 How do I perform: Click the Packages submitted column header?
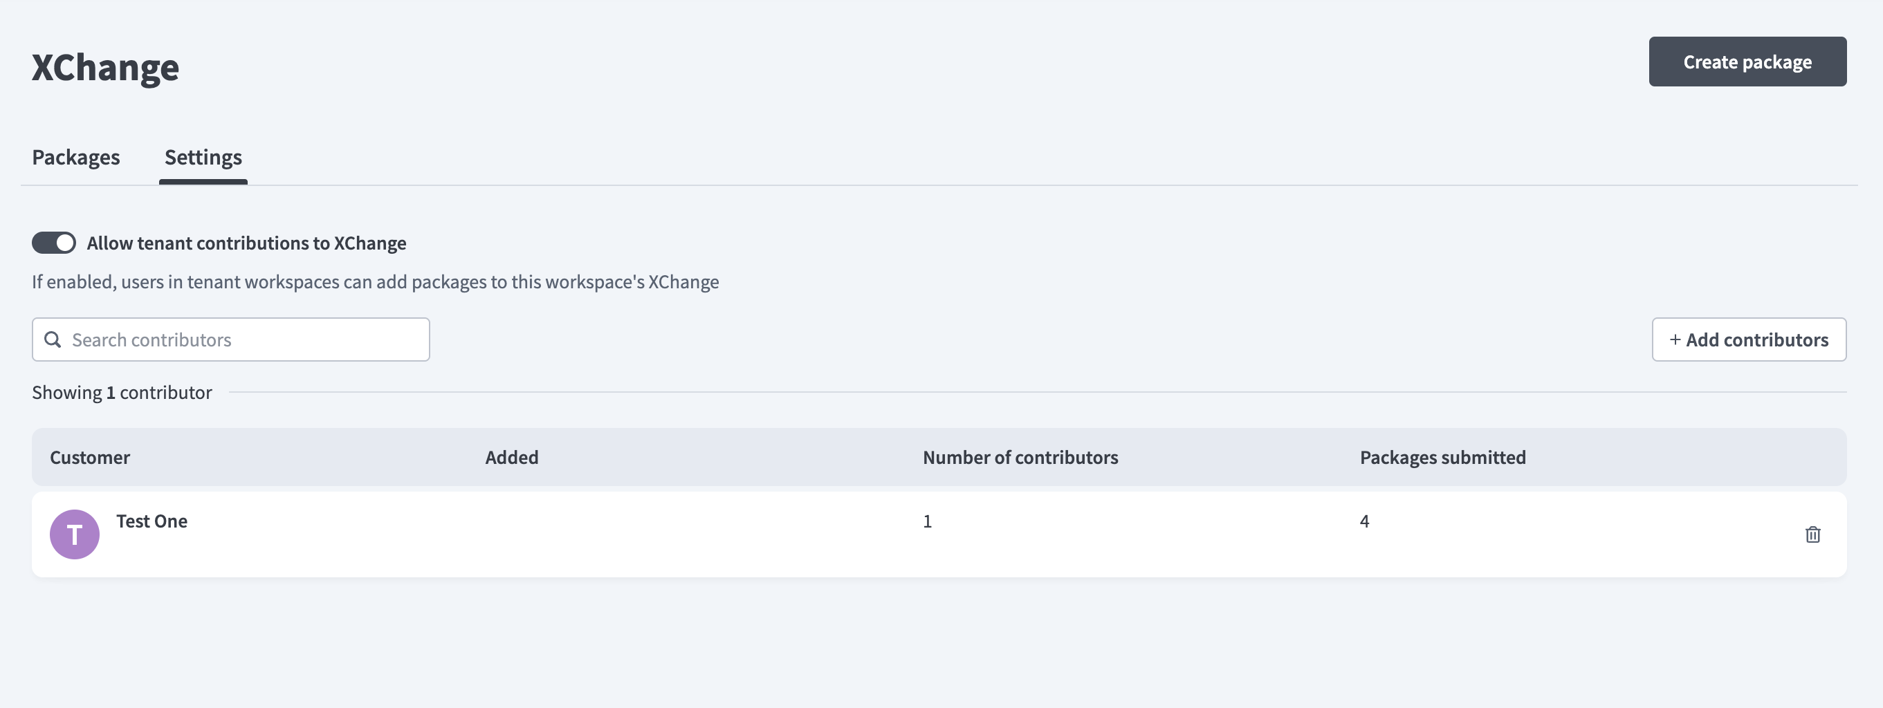(1443, 458)
